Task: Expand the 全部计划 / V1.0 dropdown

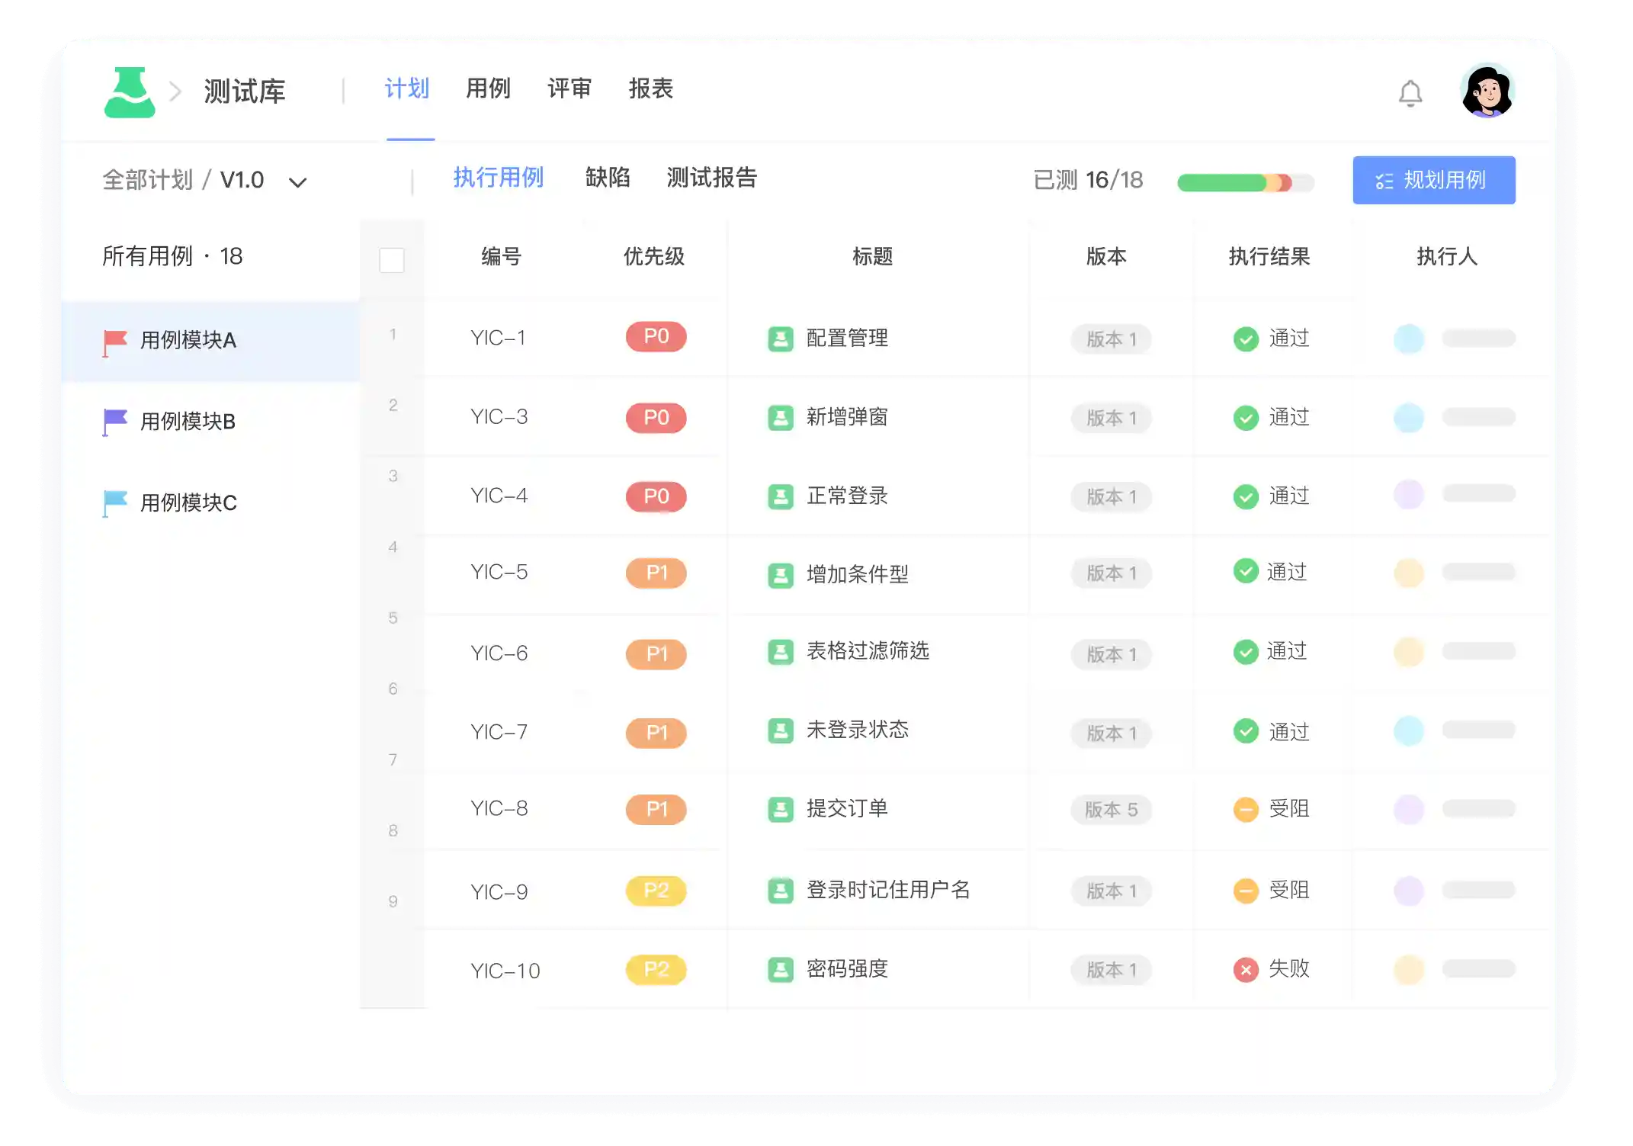Action: 297,181
